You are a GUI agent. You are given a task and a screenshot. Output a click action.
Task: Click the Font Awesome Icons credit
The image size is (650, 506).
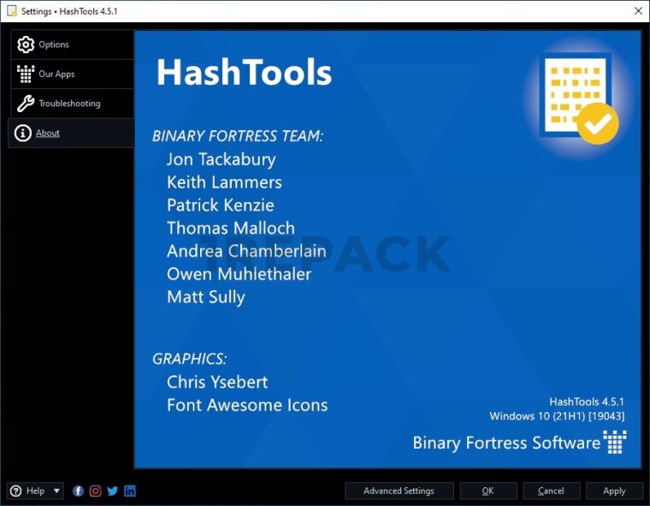[247, 405]
